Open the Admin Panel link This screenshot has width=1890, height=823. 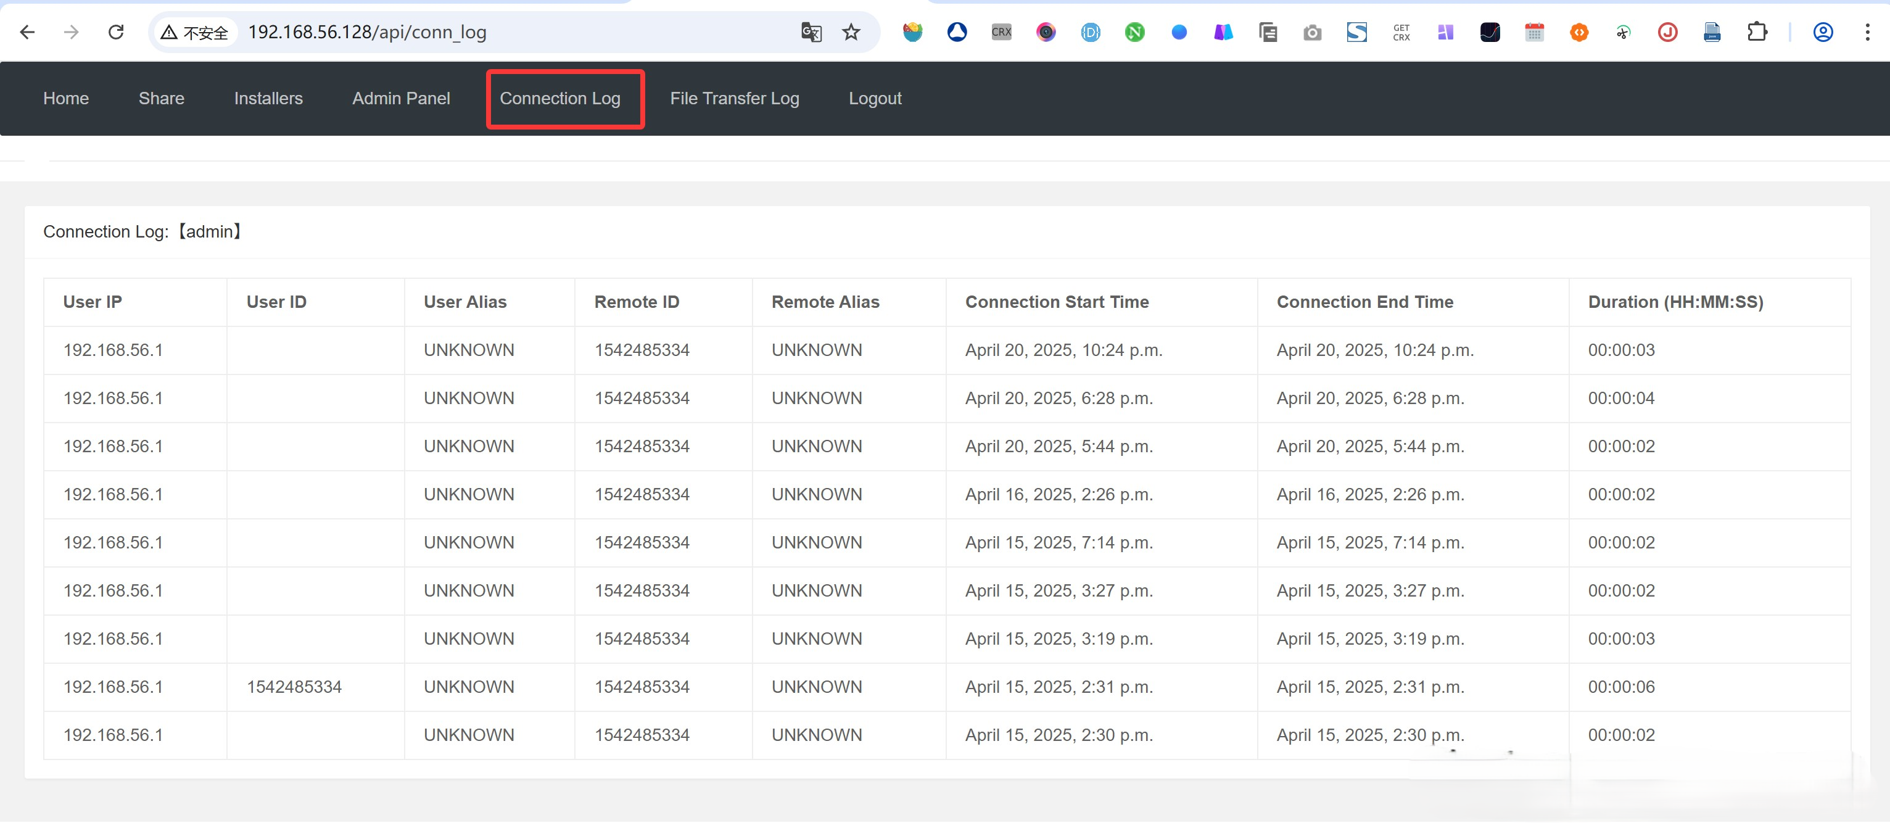[x=400, y=98]
